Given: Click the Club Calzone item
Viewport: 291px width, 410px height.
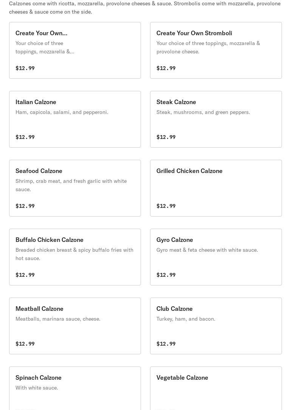Looking at the screenshot, I should [x=216, y=326].
